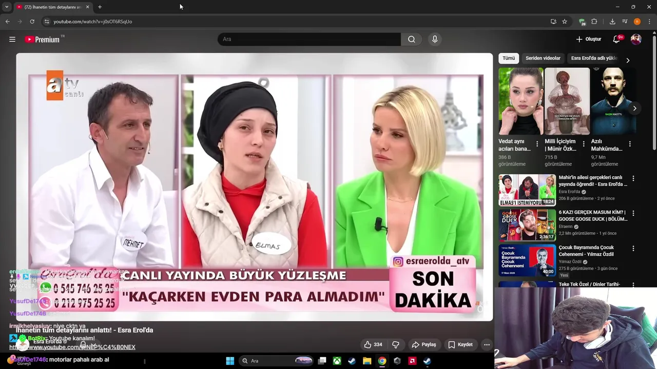Save the video with Kaydet
657x369 pixels.
pyautogui.click(x=460, y=344)
